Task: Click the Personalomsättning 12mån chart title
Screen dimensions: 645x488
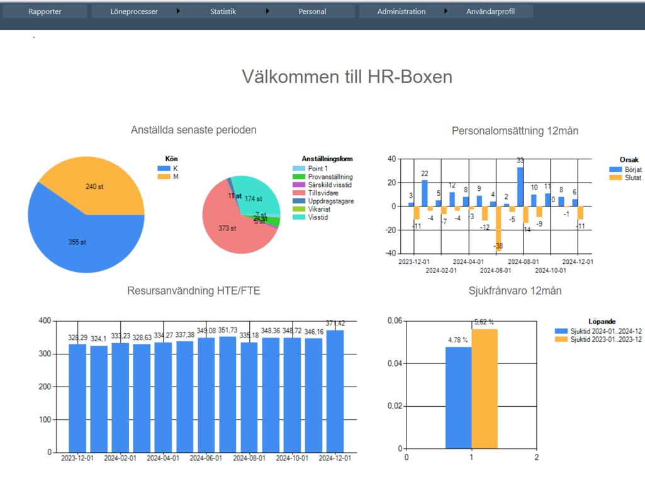Action: [515, 131]
